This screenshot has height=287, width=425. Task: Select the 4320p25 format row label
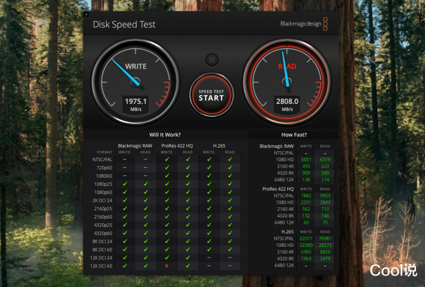click(103, 225)
